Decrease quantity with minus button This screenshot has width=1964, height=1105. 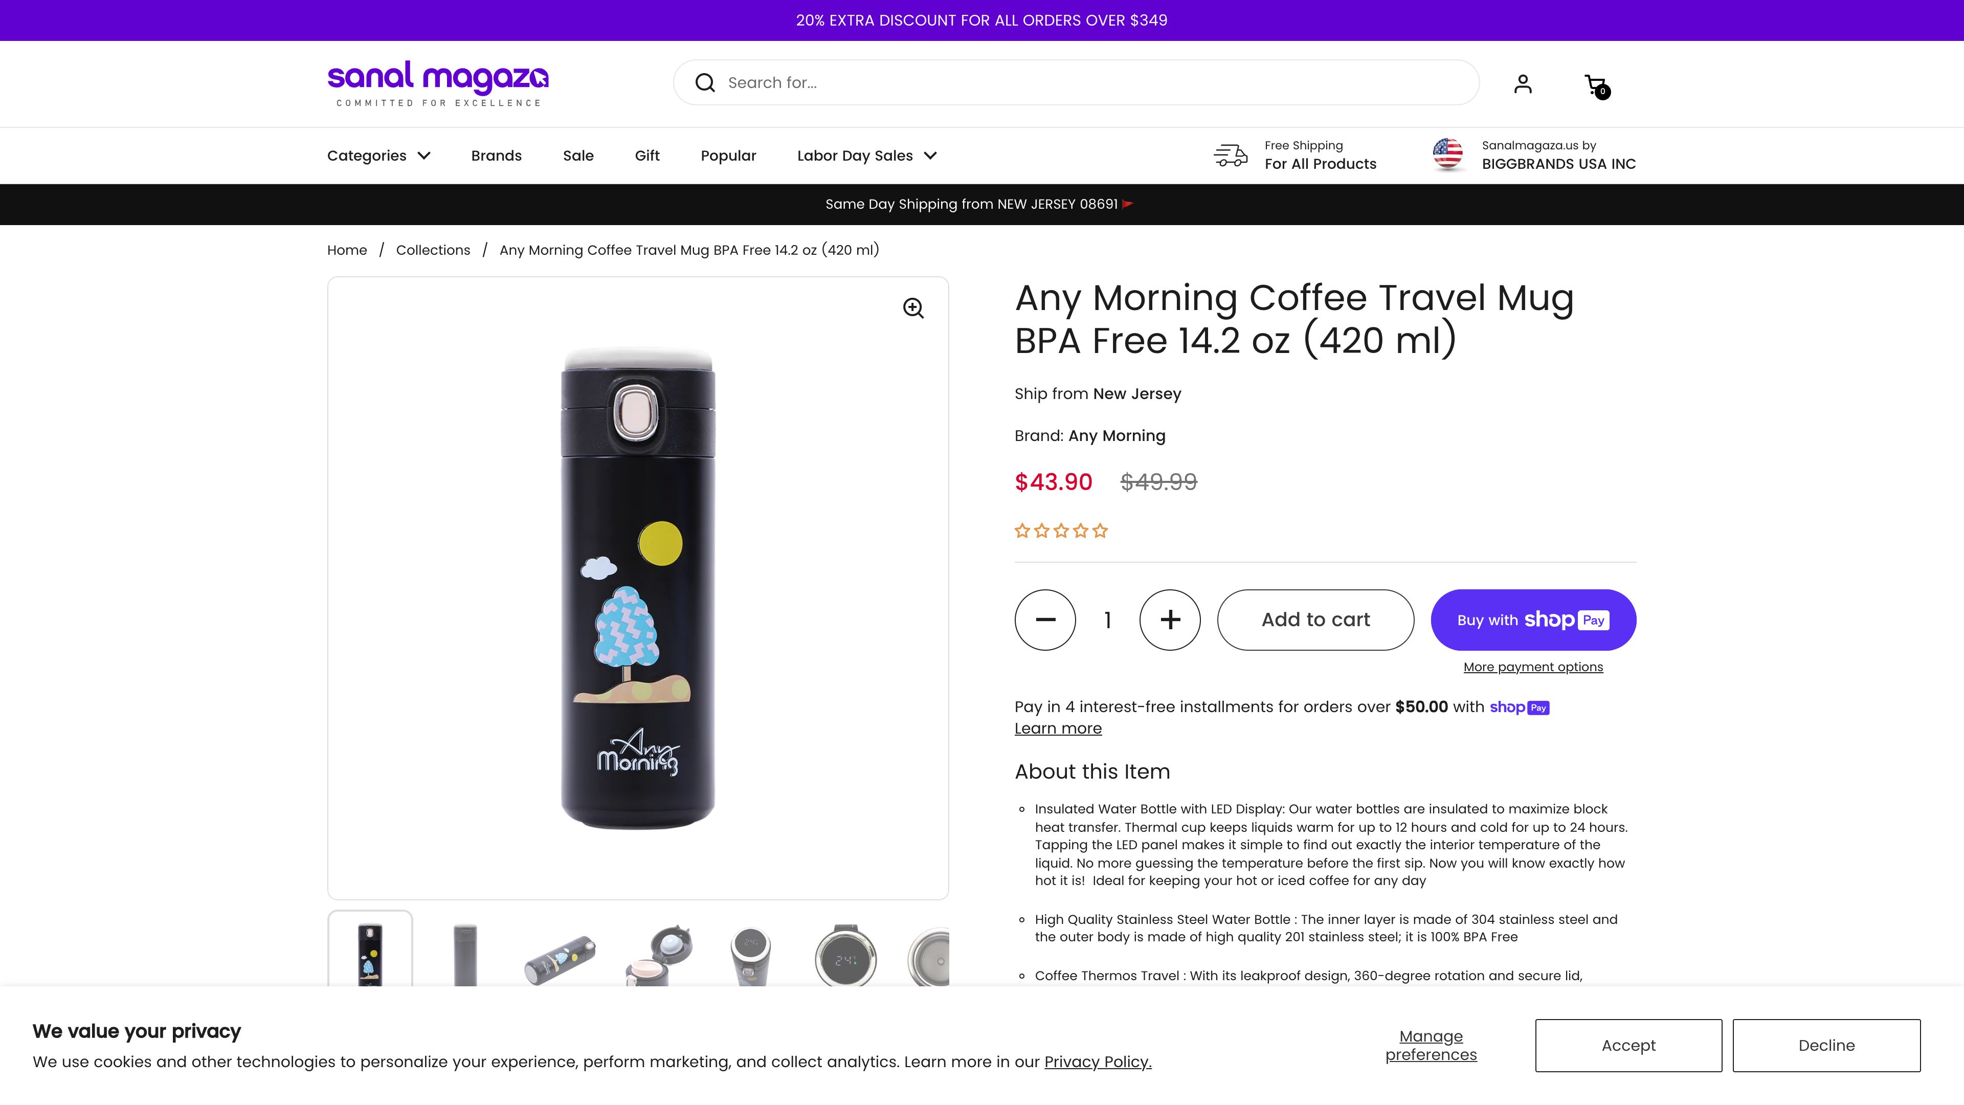tap(1045, 620)
